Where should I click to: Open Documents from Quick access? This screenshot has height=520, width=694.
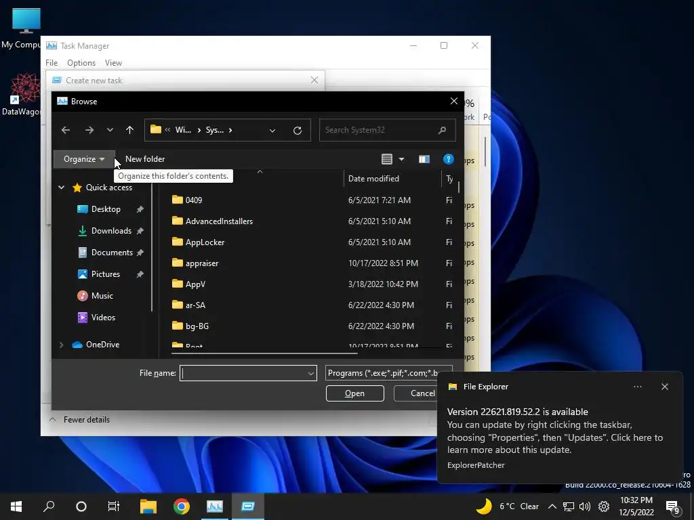(112, 253)
